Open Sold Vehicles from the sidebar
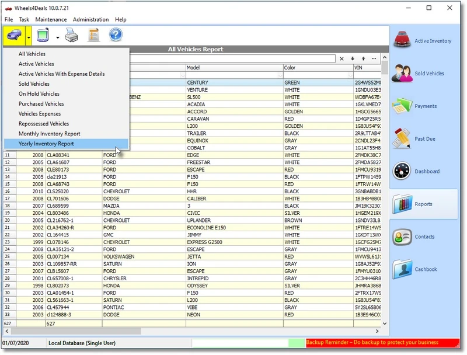 coord(424,74)
